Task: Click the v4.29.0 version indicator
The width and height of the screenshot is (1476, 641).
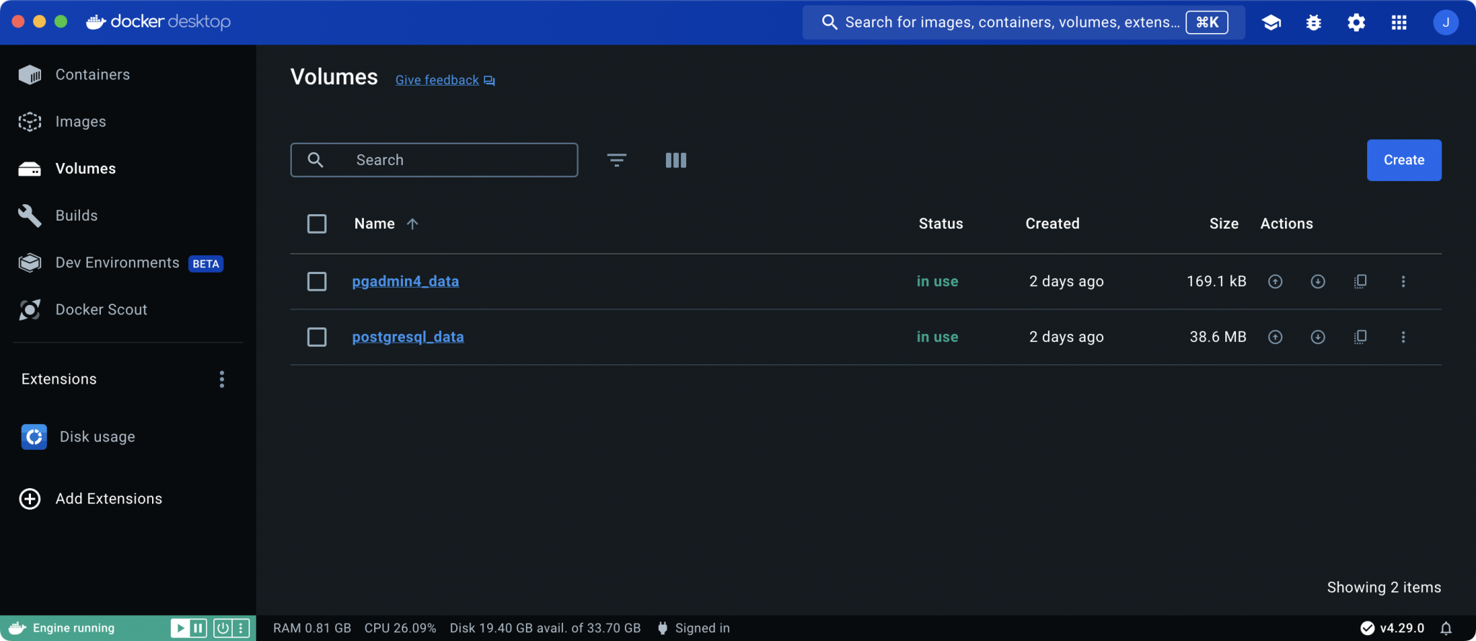Action: 1392,628
